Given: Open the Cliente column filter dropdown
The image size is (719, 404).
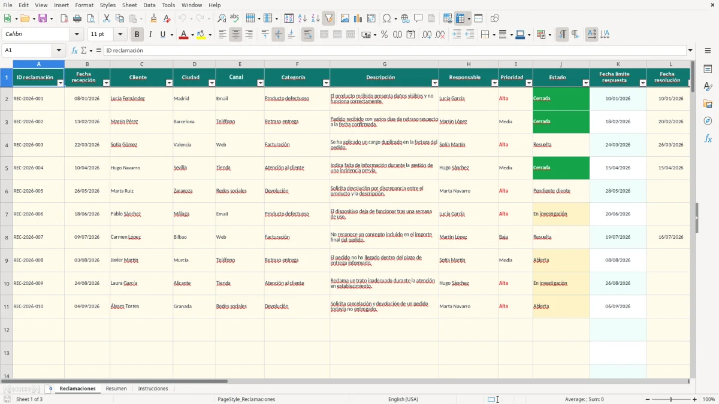Looking at the screenshot, I should click(x=169, y=83).
